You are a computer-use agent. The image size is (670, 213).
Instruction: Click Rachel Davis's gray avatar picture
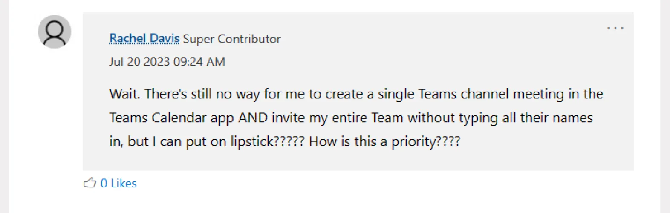coord(55,32)
